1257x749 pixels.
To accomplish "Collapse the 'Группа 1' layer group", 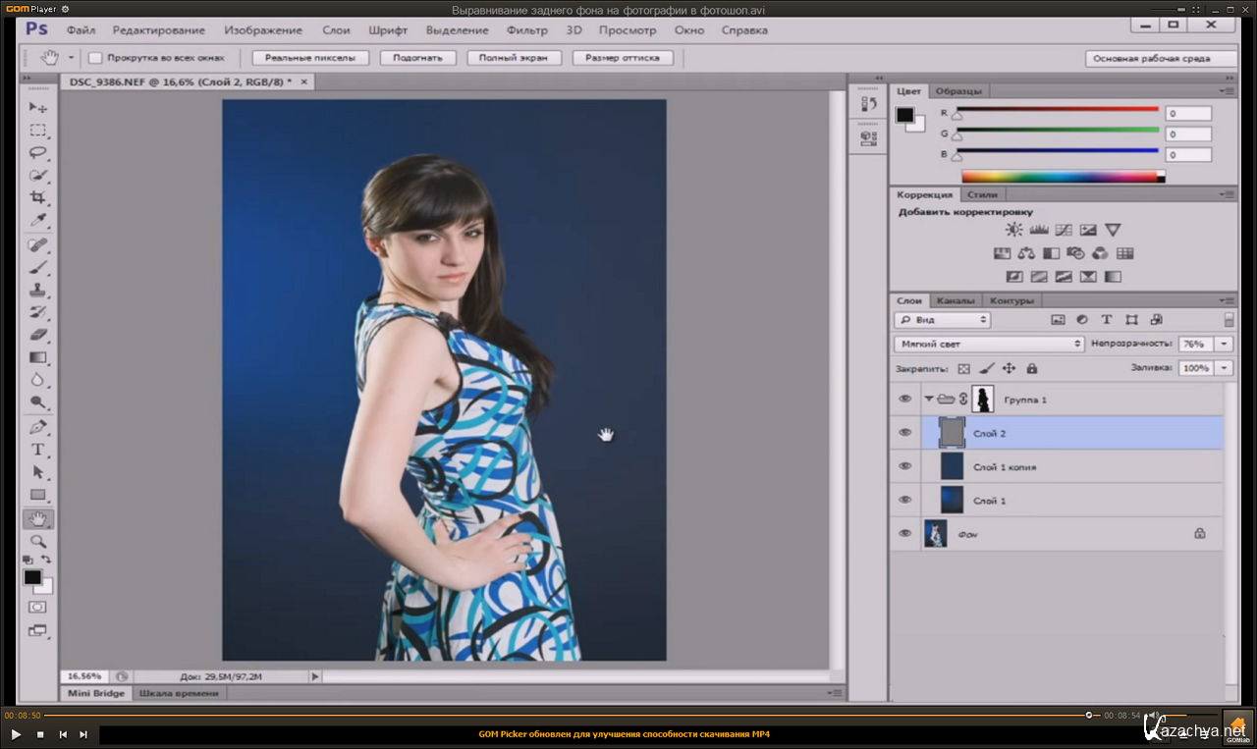I will (929, 399).
